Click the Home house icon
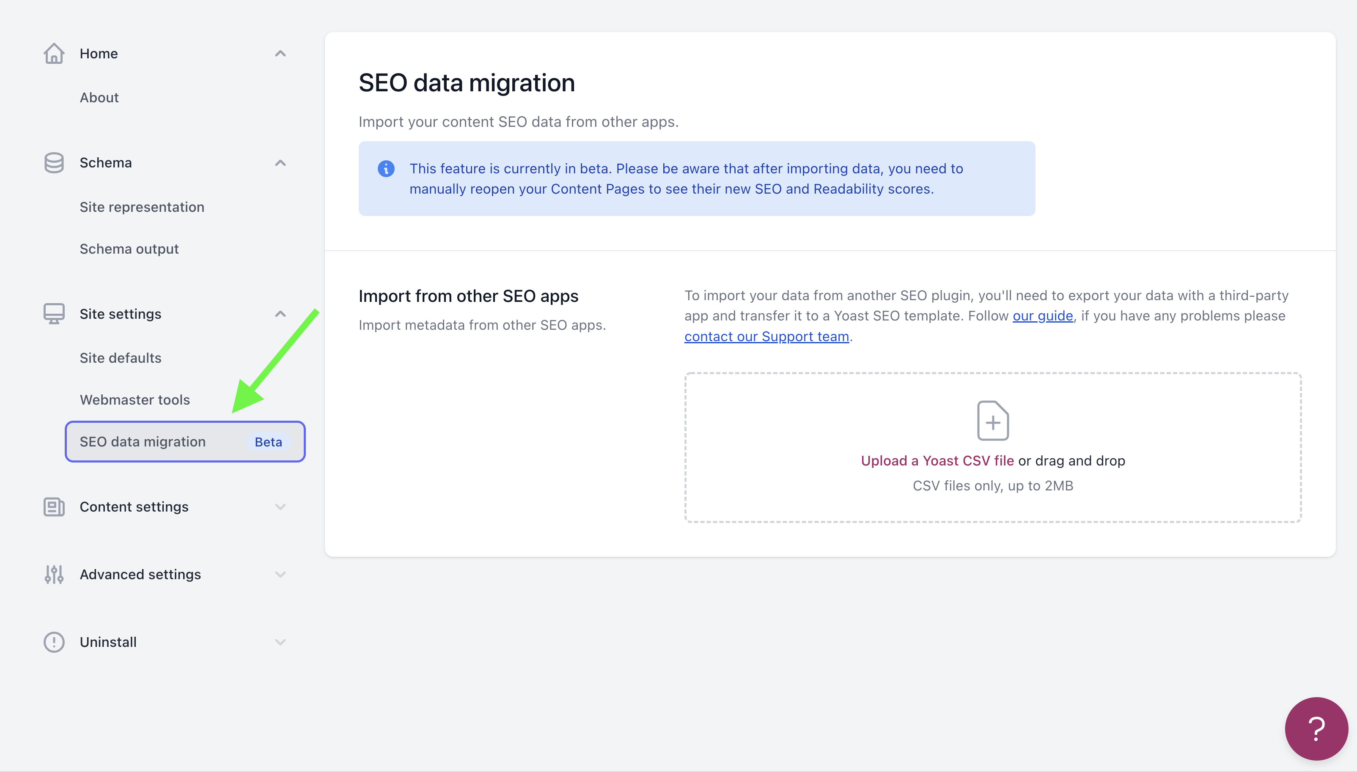The image size is (1357, 772). click(x=54, y=54)
